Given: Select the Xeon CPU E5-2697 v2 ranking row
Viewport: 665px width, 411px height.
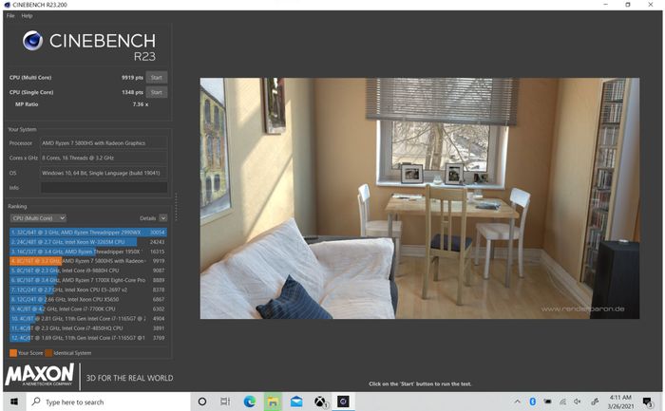Looking at the screenshot, I should pos(88,290).
